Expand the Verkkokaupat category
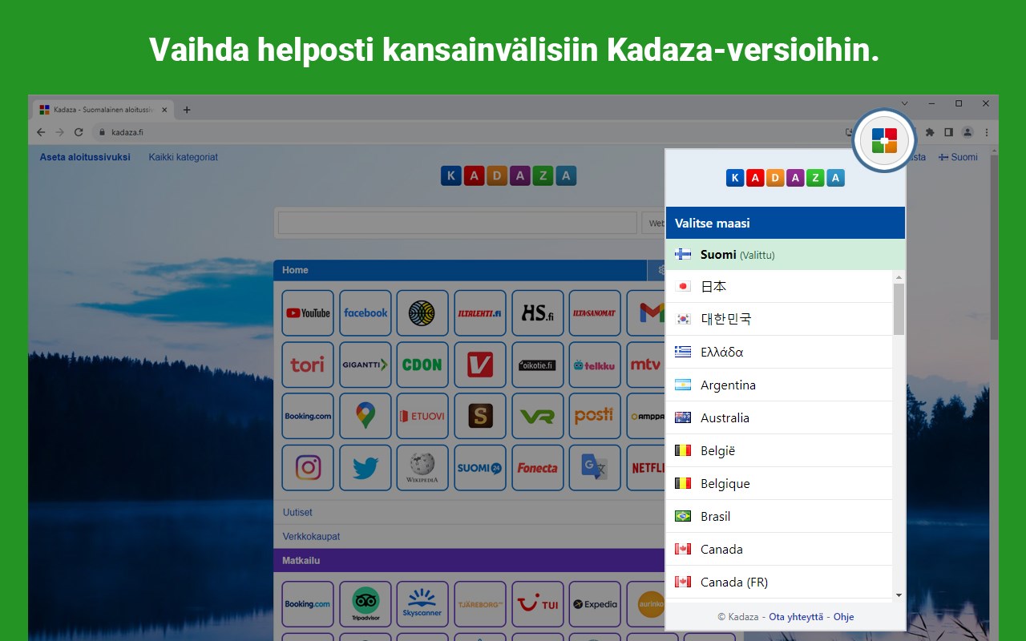Viewport: 1026px width, 641px height. [x=311, y=536]
